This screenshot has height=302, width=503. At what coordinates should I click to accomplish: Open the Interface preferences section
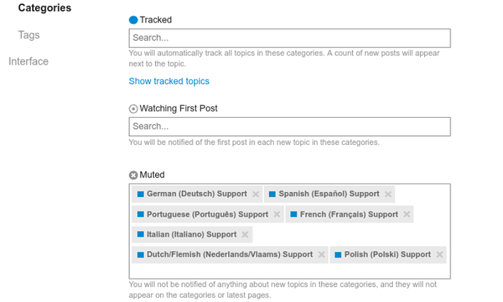(28, 61)
